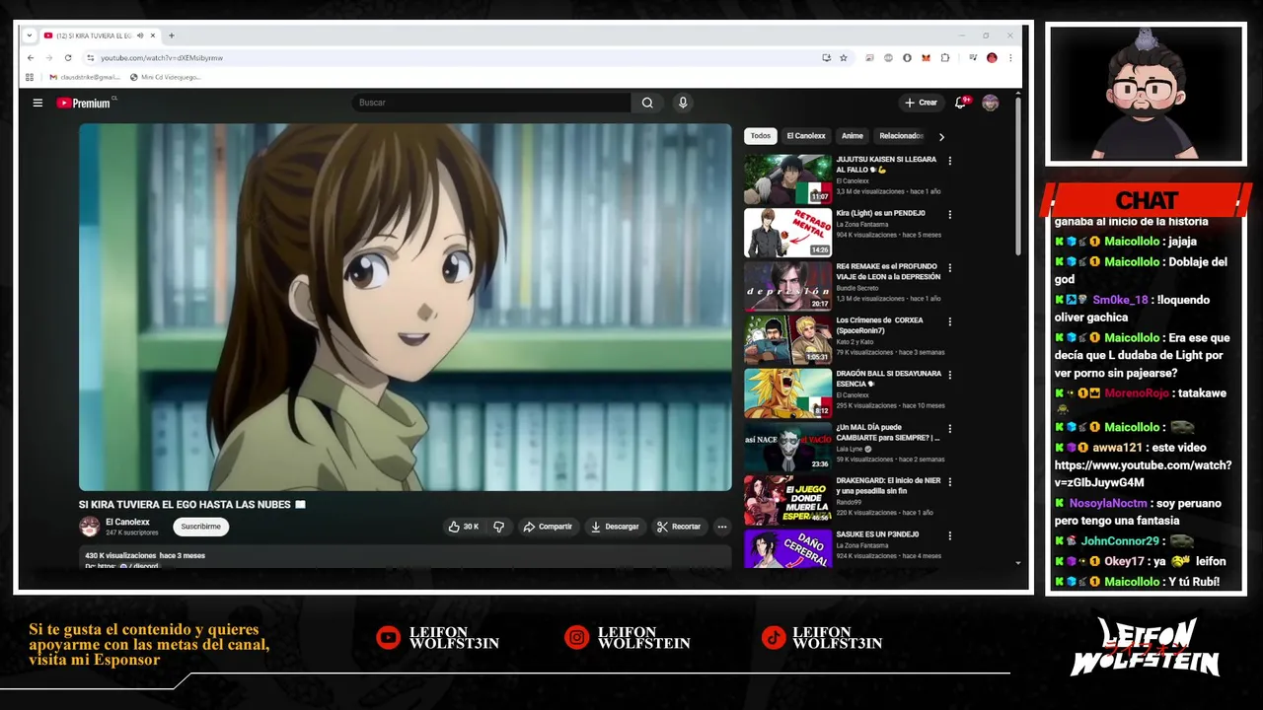
Task: Open claudstrike Gmail bookmark
Action: pyautogui.click(x=85, y=77)
